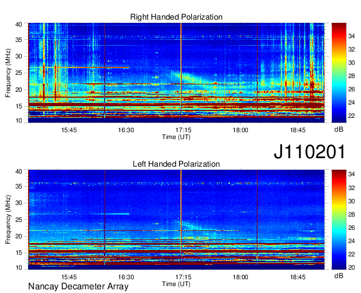Click Frequency (MHz) label of Right Handed plot
This screenshot has height=293, width=361.
(8, 73)
